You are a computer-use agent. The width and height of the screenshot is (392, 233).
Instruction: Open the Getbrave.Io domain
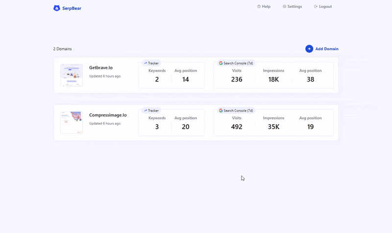[x=101, y=68]
